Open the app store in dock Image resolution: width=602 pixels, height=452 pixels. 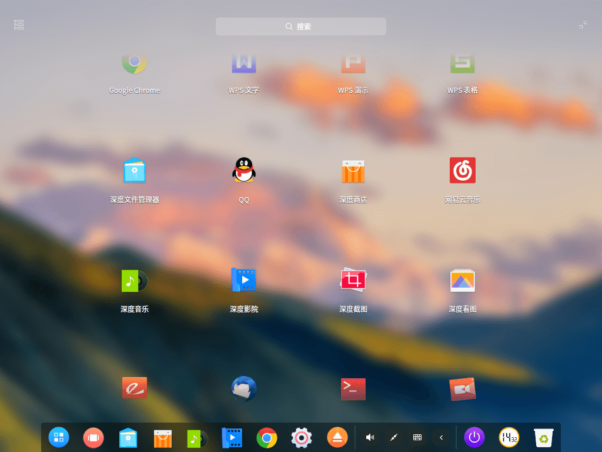163,438
